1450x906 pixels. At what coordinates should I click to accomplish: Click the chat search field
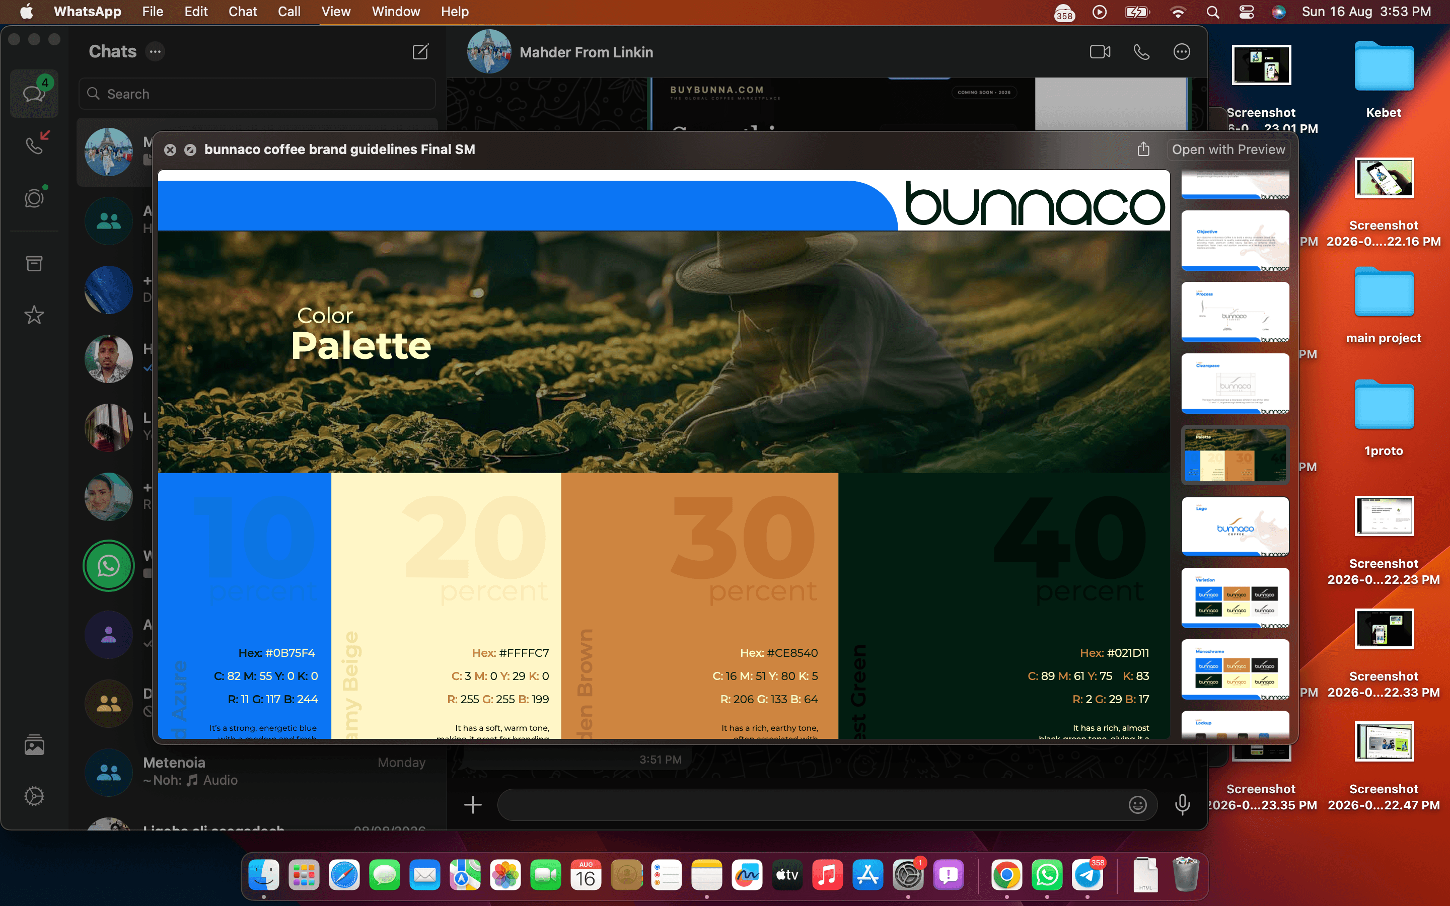(x=257, y=94)
